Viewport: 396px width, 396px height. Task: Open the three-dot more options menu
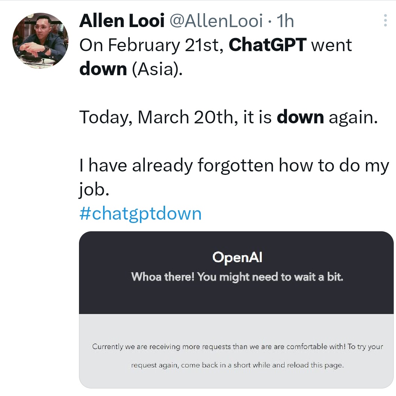pos(385,20)
